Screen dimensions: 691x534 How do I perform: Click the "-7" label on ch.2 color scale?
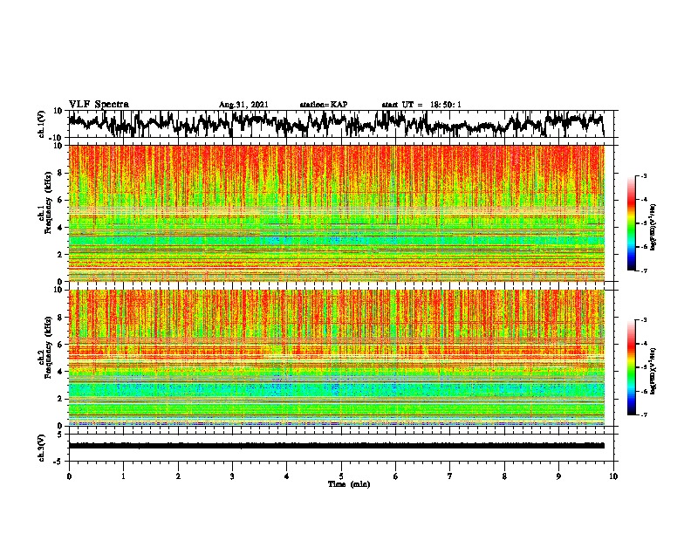tap(644, 414)
